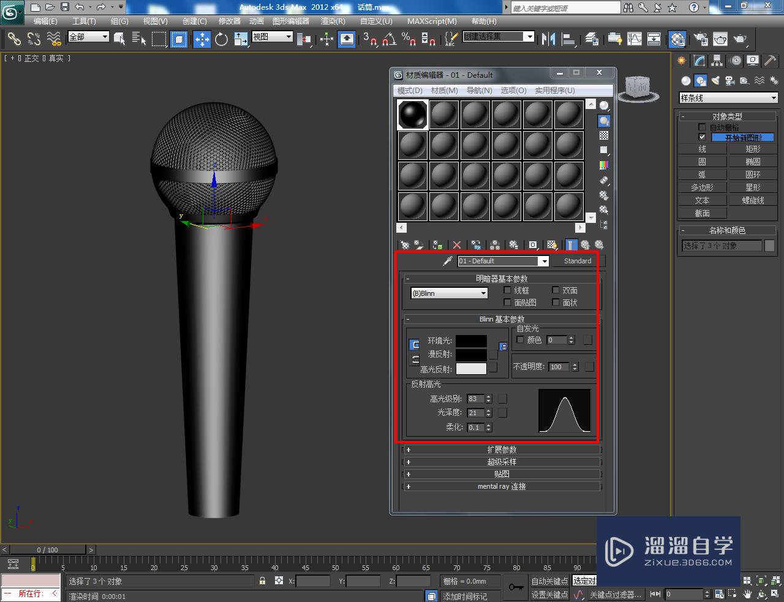Expand the 贴图 rollout

[502, 474]
